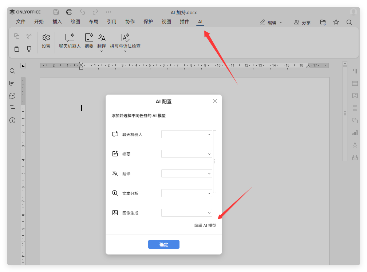Switch to the 引用 tab
Screen dimensions: 367x272
[x=112, y=22]
